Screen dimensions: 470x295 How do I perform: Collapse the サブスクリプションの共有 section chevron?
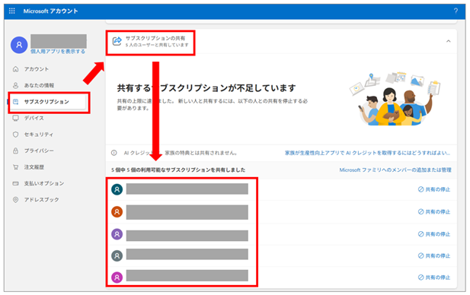tap(449, 41)
